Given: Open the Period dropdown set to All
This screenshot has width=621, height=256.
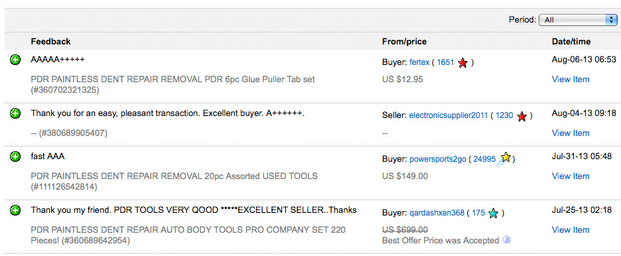Looking at the screenshot, I should (578, 20).
